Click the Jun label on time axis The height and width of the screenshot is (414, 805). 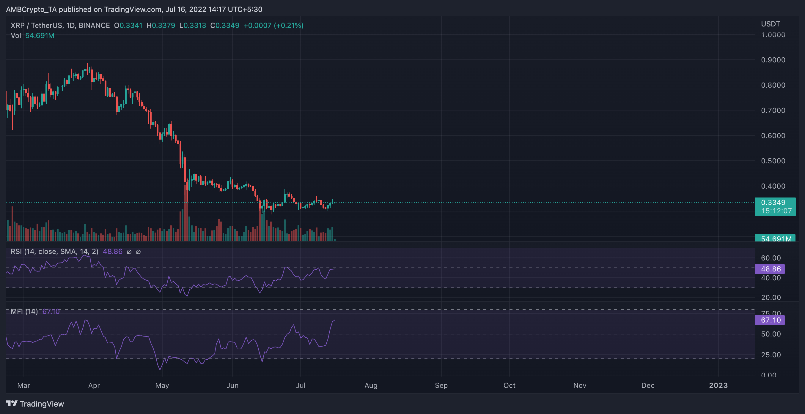(232, 385)
